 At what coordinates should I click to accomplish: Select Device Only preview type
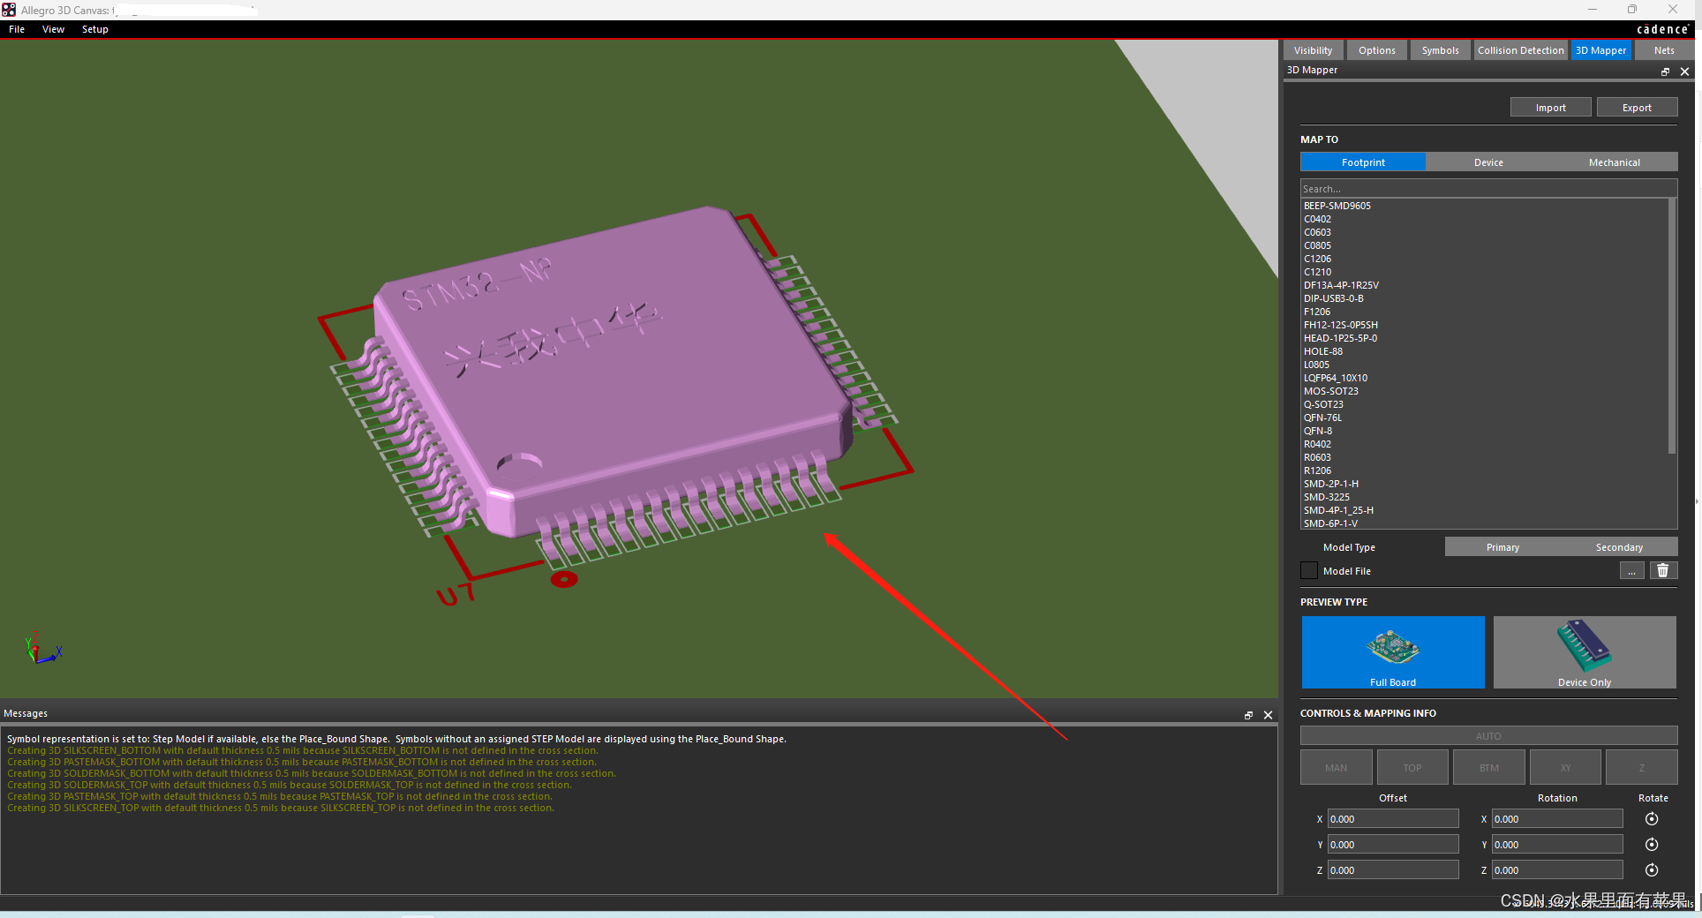pos(1584,652)
